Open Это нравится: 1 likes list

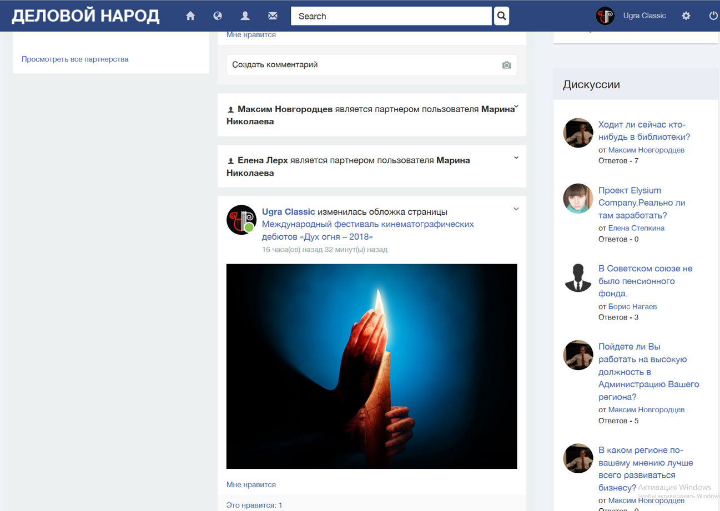254,505
